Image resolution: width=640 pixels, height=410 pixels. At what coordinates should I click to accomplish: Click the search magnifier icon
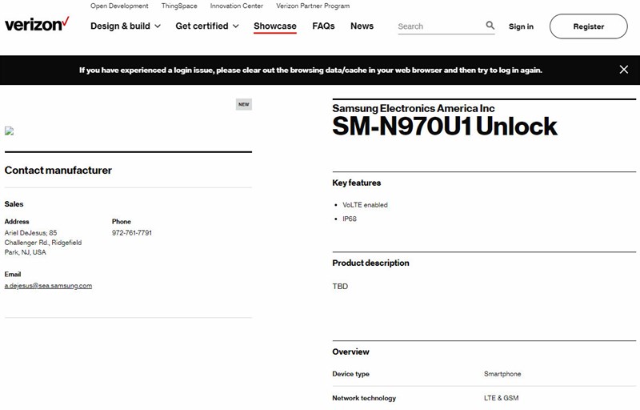click(x=490, y=26)
